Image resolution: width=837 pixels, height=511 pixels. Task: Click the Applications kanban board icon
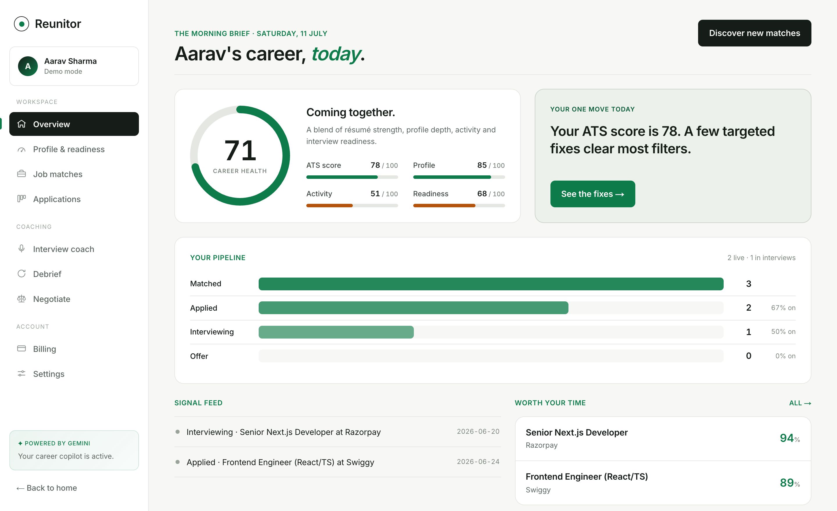(x=22, y=199)
